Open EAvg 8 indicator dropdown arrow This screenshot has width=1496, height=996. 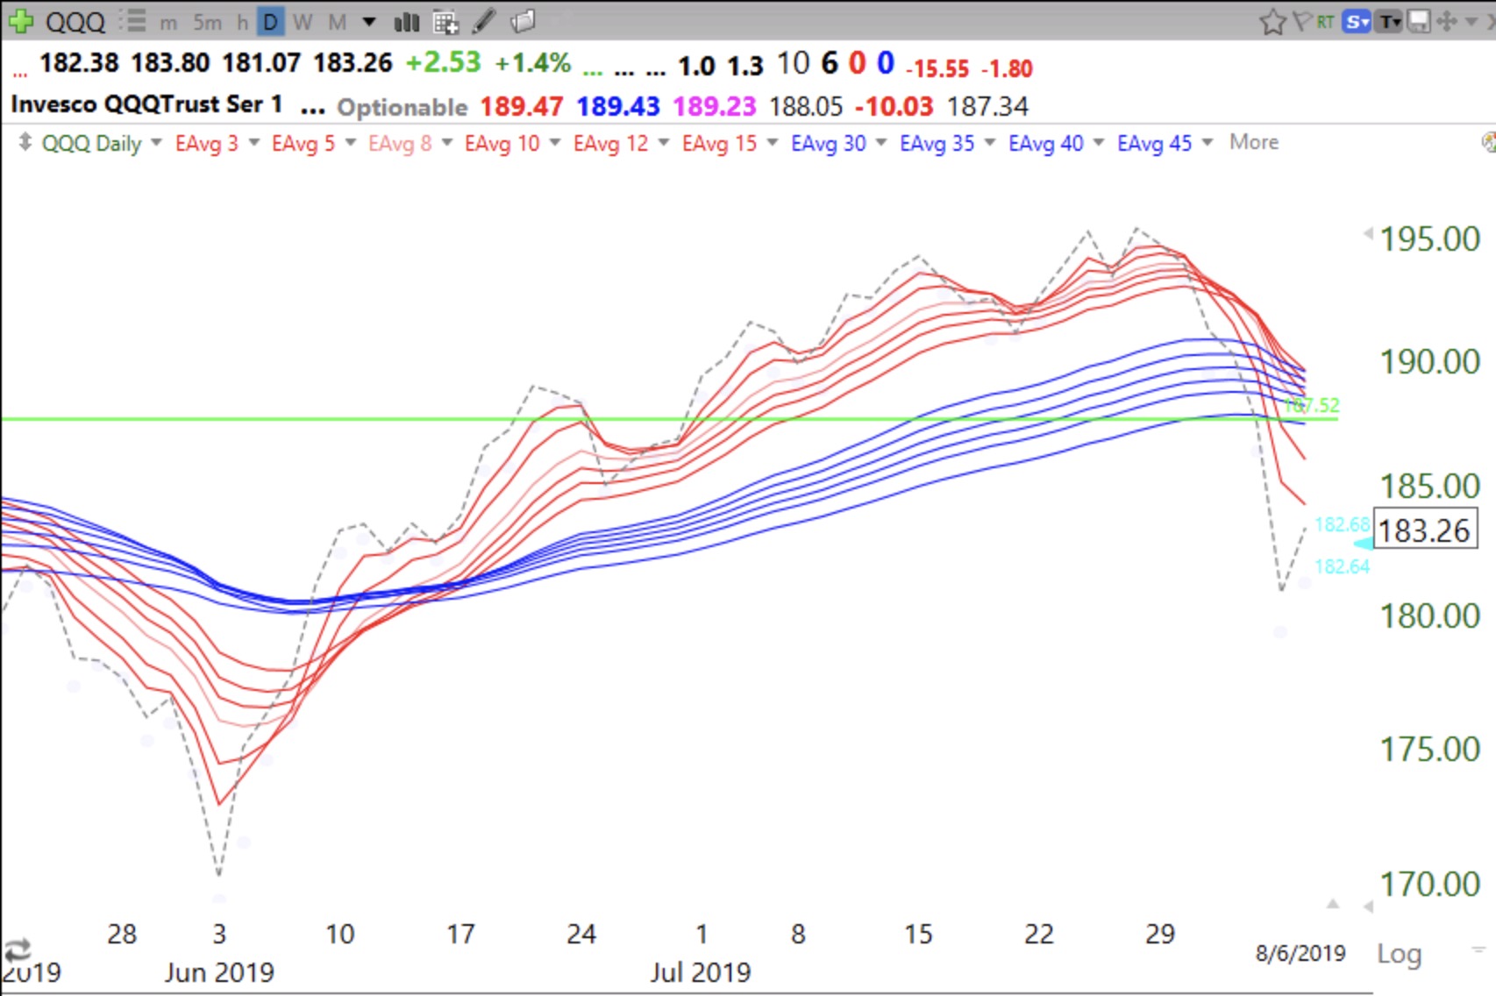click(446, 142)
